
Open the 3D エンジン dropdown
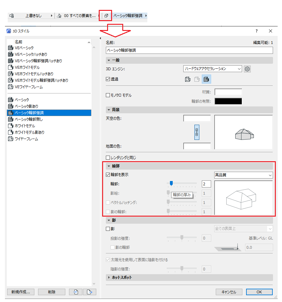click(212, 69)
